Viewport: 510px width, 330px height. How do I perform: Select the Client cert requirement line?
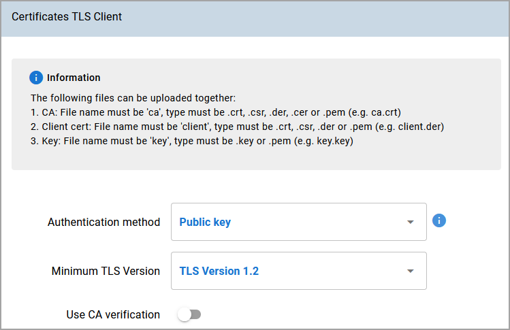pyautogui.click(x=237, y=127)
